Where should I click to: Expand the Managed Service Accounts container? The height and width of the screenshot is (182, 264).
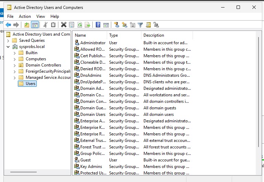15,78
